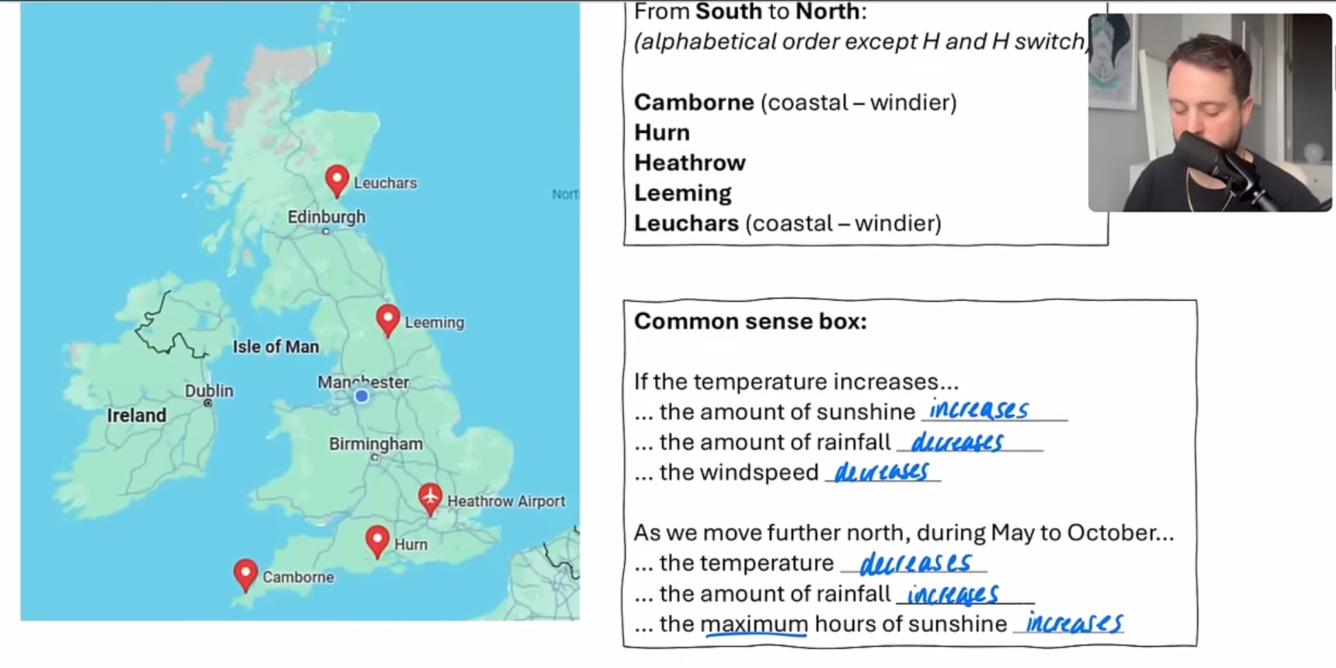Click the Isle of Man map label

coord(276,347)
